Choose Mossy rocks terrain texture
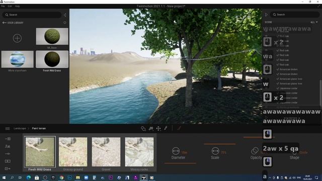Viewport: 322px width, 181px height. 139,152
